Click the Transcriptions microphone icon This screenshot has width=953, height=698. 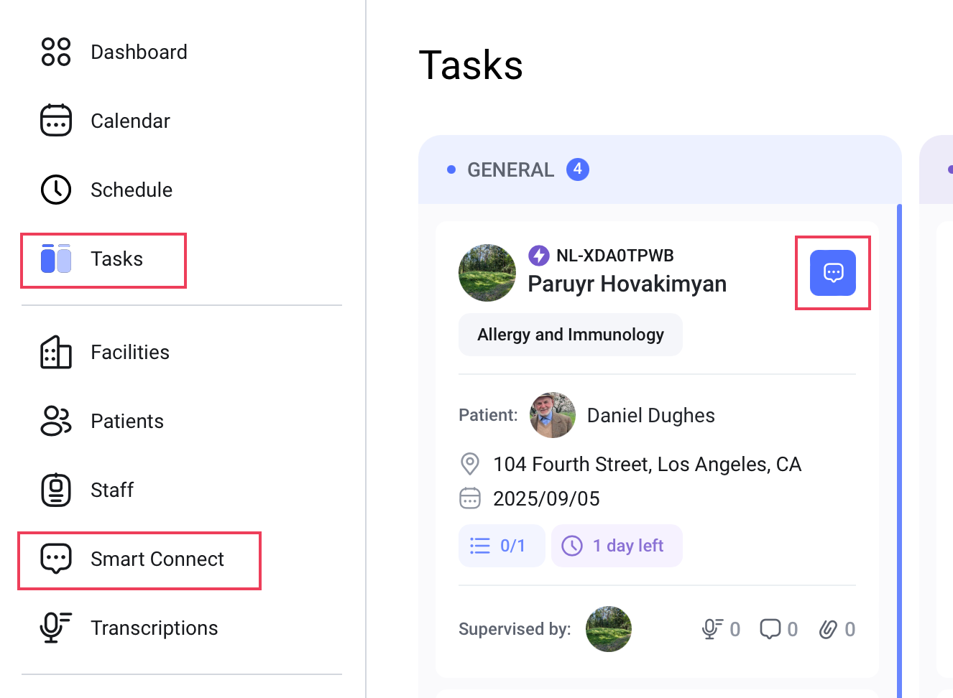tap(56, 628)
